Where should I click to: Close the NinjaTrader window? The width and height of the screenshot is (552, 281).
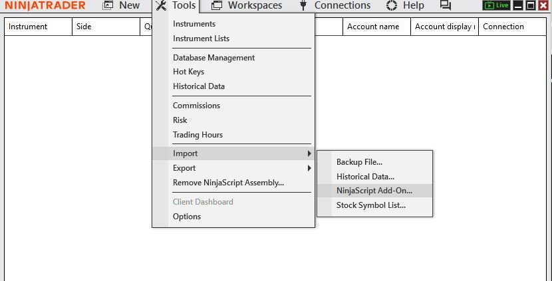pyautogui.click(x=543, y=5)
